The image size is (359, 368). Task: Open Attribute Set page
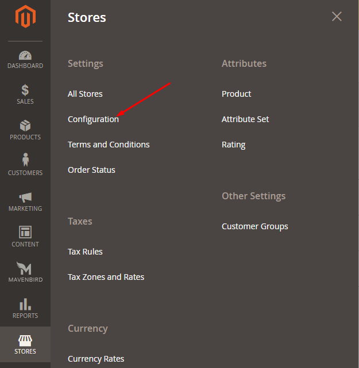245,119
